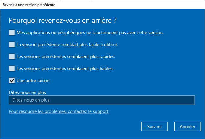Click the text 'Les versions précédentes semblaient plus fiables'

[65, 69]
